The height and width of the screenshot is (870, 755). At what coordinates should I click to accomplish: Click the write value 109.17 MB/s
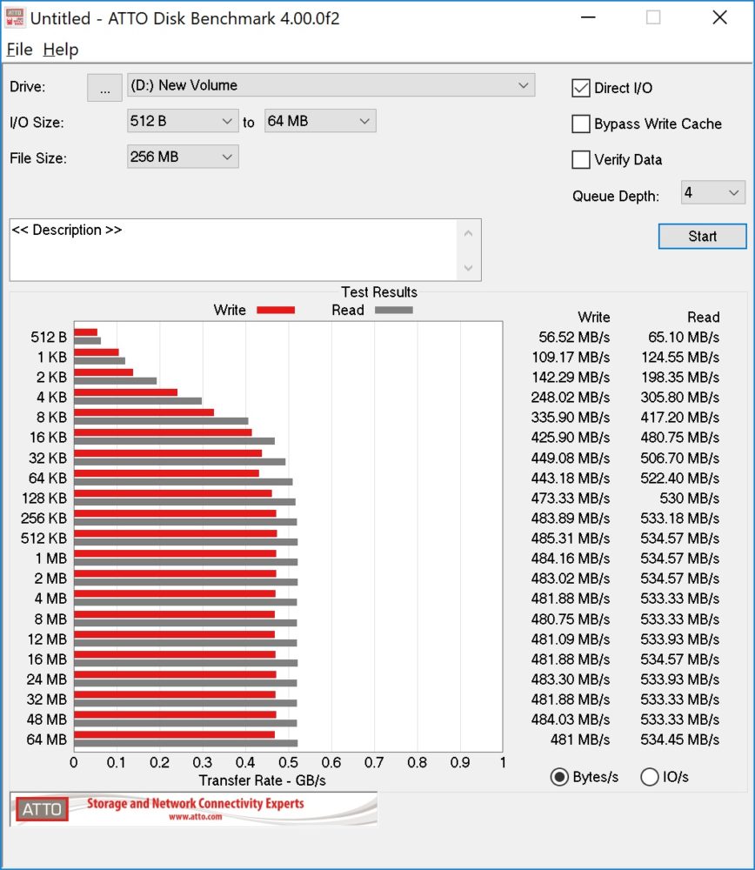[571, 358]
